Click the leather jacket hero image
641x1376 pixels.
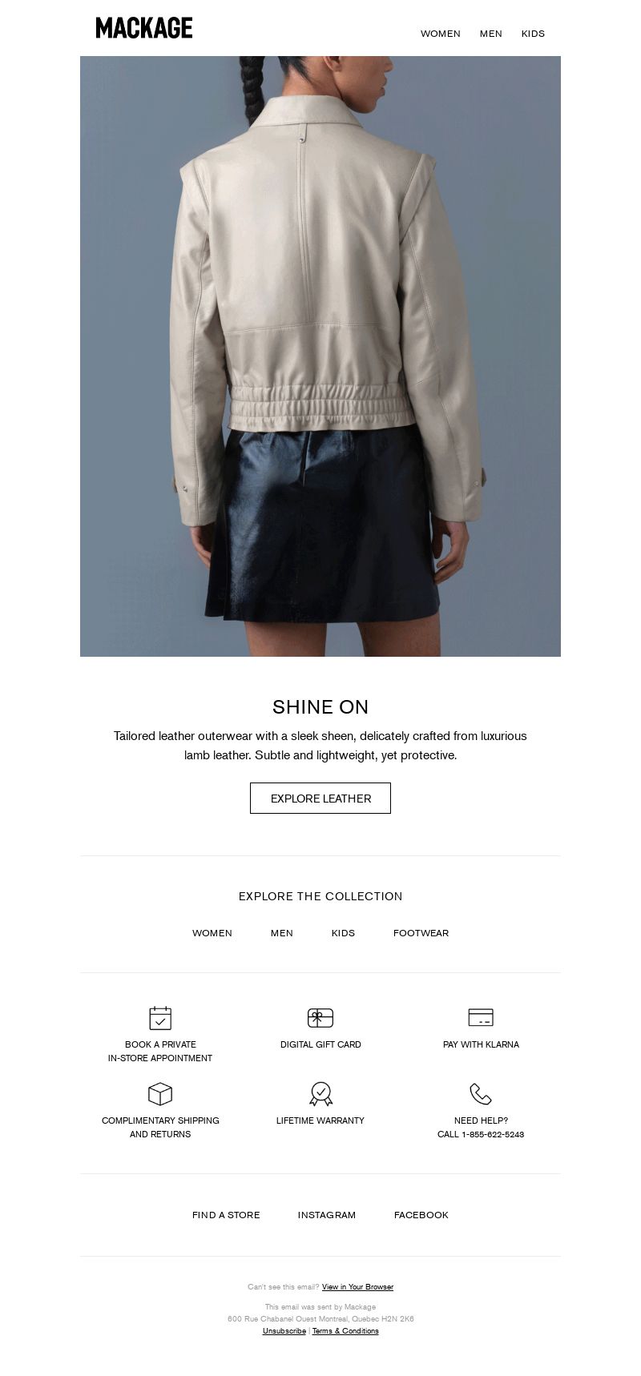[x=320, y=356]
